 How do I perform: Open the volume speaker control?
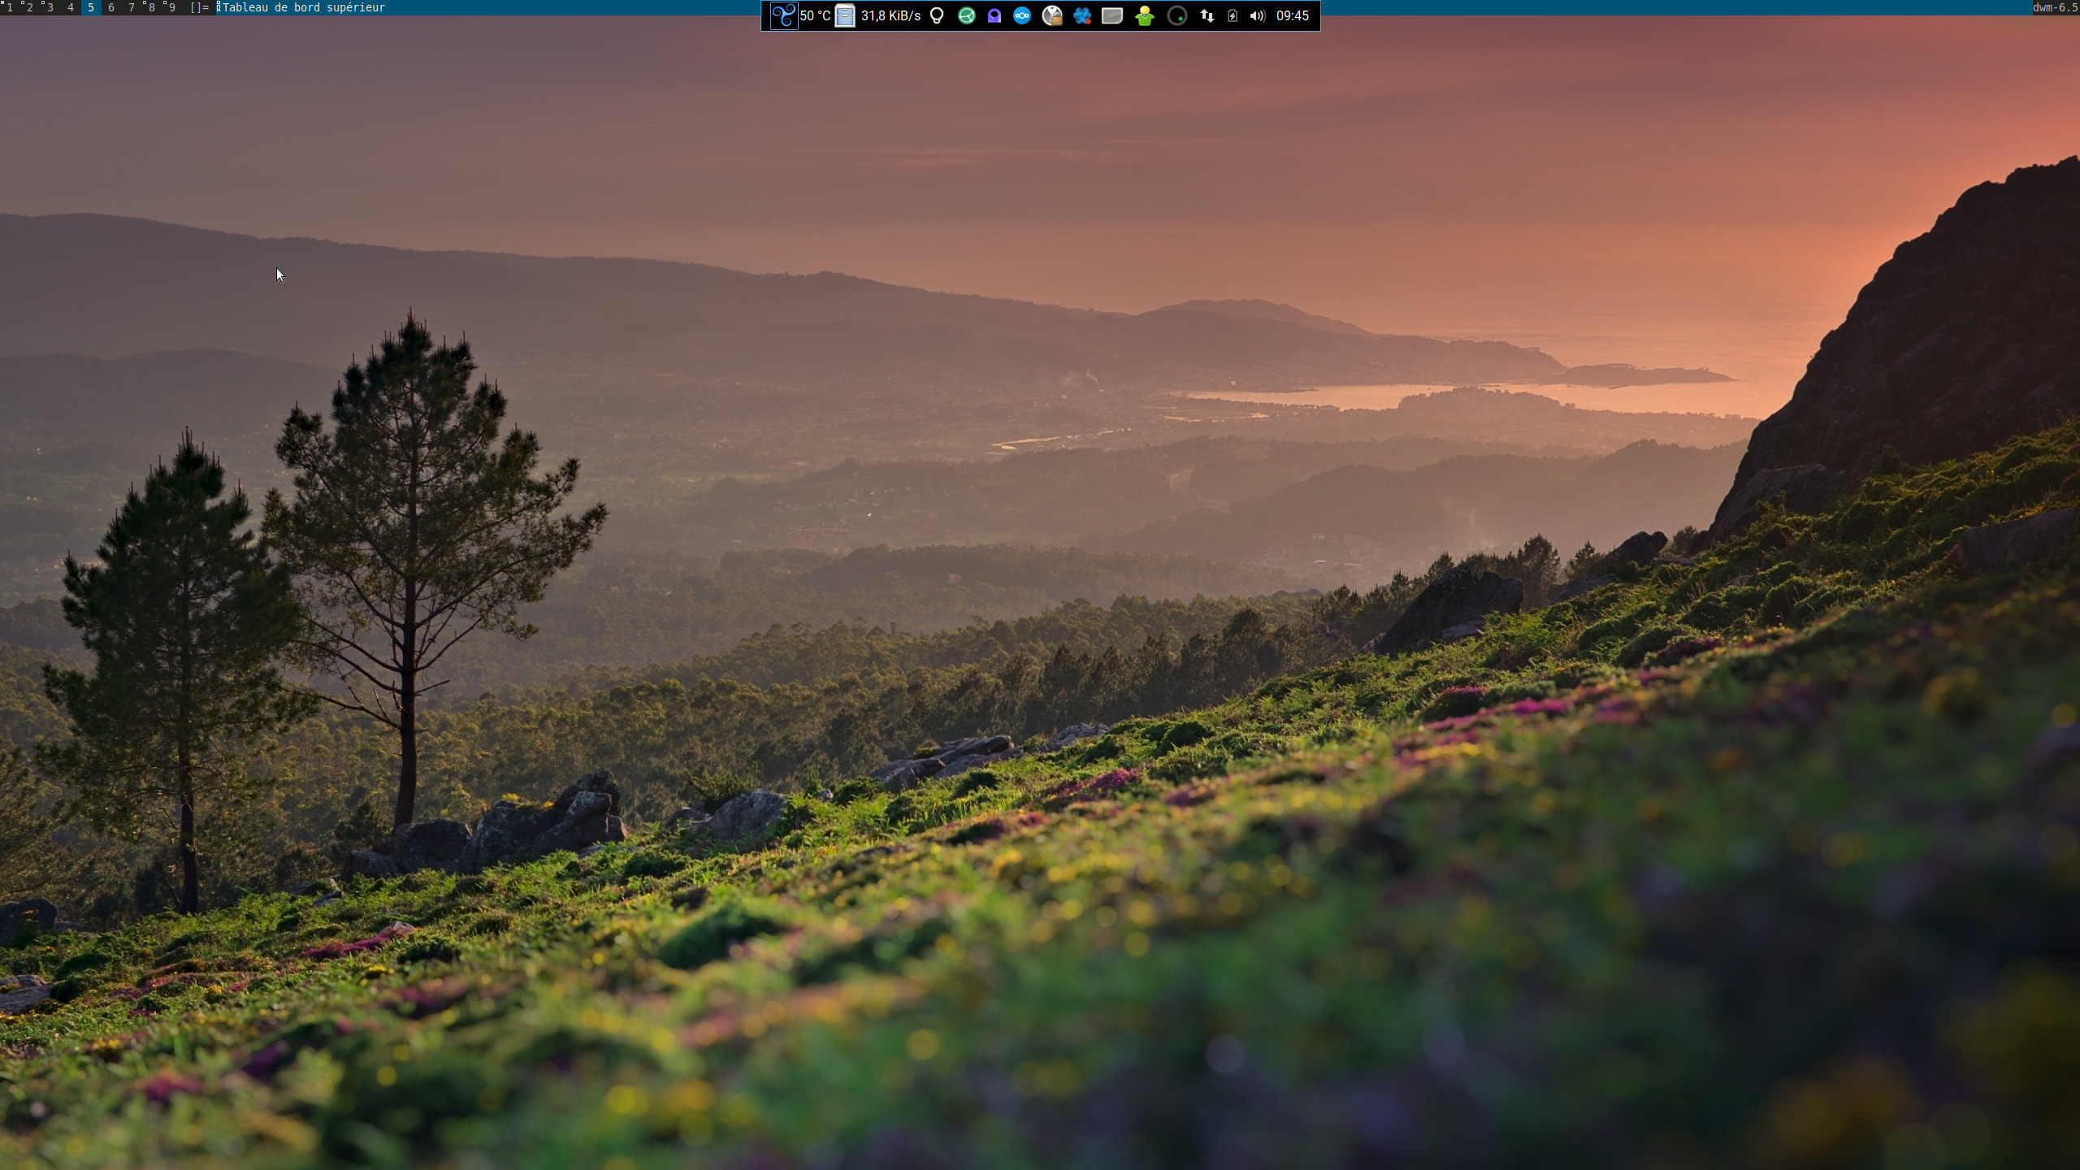tap(1257, 15)
